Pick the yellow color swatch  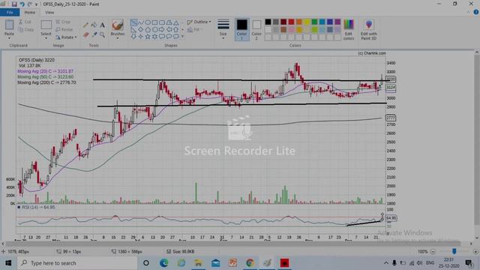pos(307,22)
